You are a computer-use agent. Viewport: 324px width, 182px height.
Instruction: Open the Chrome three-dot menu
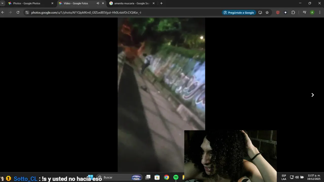pyautogui.click(x=320, y=12)
